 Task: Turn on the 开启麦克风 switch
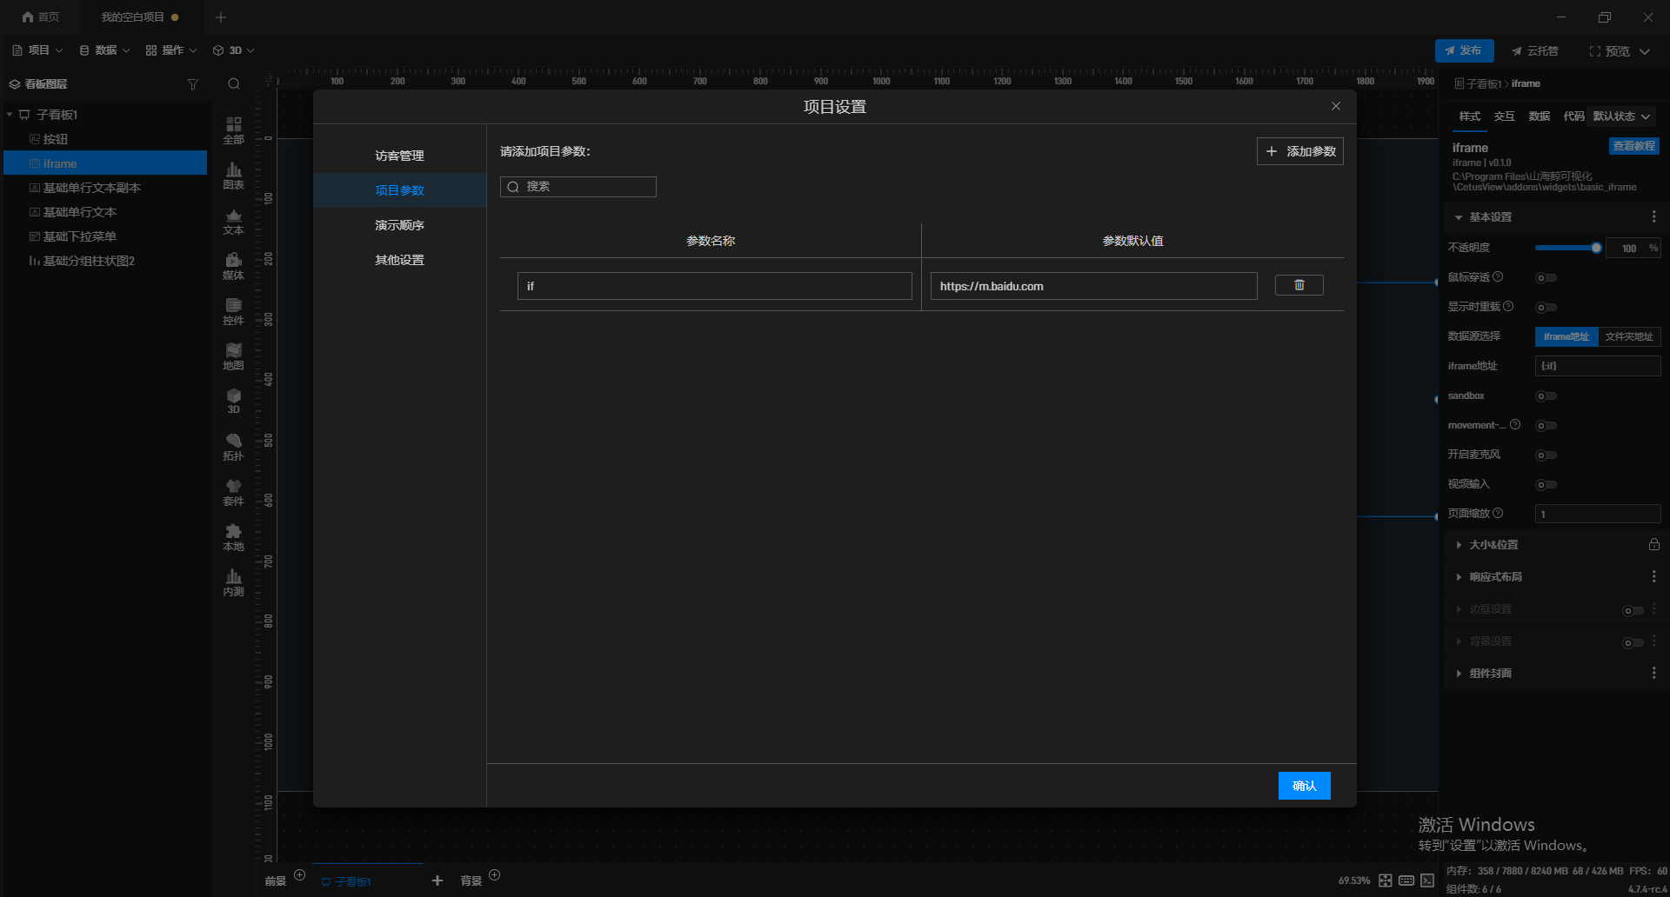click(x=1546, y=455)
